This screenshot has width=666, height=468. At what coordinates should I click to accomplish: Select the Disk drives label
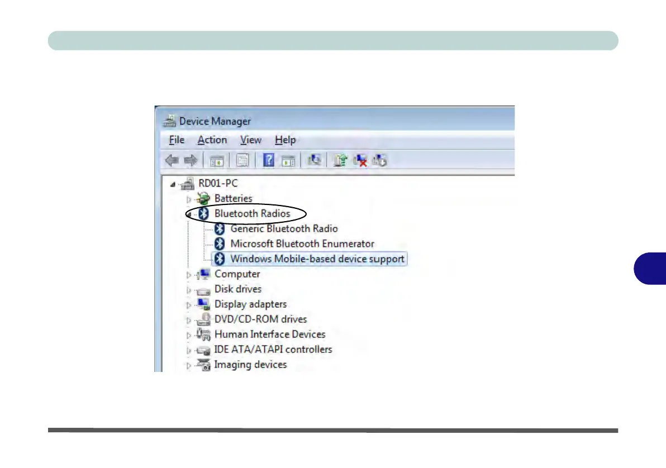pyautogui.click(x=238, y=289)
